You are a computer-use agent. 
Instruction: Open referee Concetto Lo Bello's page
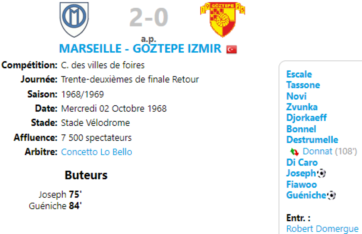[x=97, y=152]
